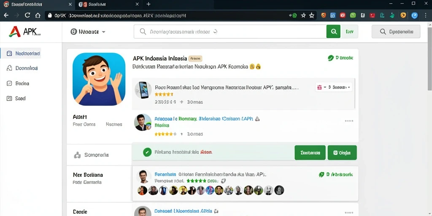Open the smartphone thumbnail in first listing
The width and height of the screenshot is (432, 216).
click(143, 90)
